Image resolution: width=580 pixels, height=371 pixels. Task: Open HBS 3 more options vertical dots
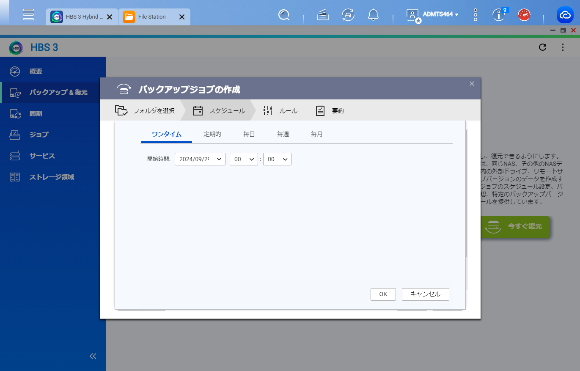pos(563,47)
